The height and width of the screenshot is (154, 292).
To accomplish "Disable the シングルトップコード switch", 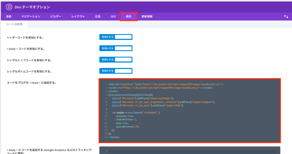I will [116, 60].
